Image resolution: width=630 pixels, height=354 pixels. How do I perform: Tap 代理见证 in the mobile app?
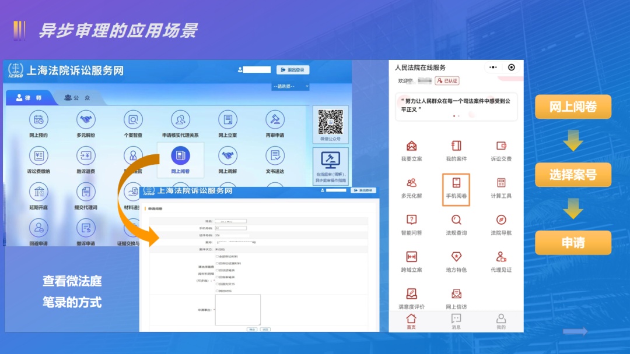click(x=501, y=262)
